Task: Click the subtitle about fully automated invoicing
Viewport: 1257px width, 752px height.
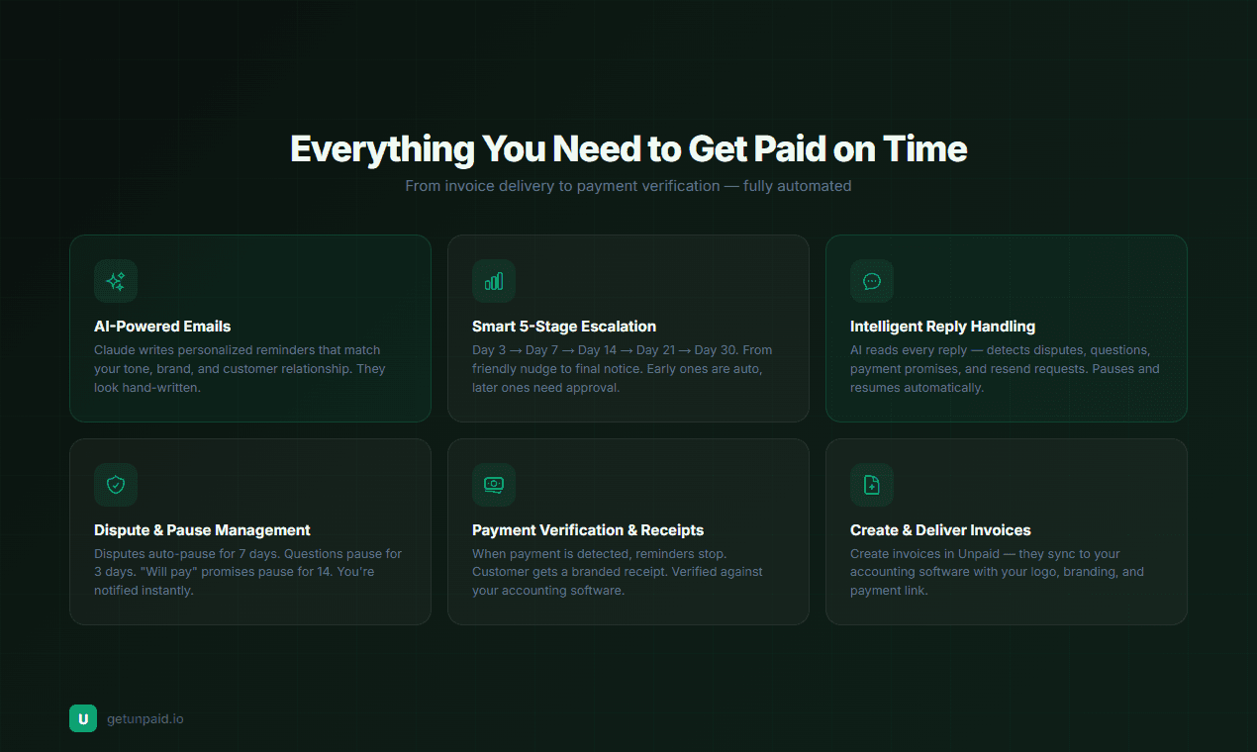Action: point(628,186)
